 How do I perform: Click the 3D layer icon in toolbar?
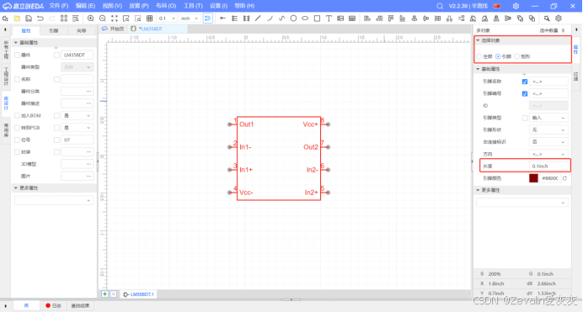559,19
